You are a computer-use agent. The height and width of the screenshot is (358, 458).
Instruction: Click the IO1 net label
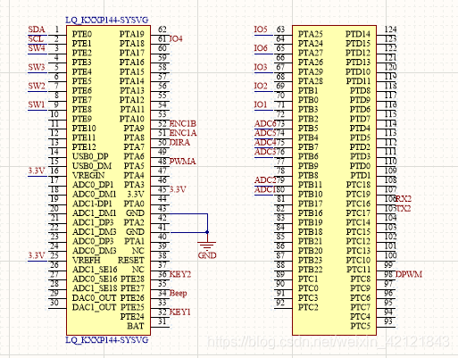[x=261, y=104]
